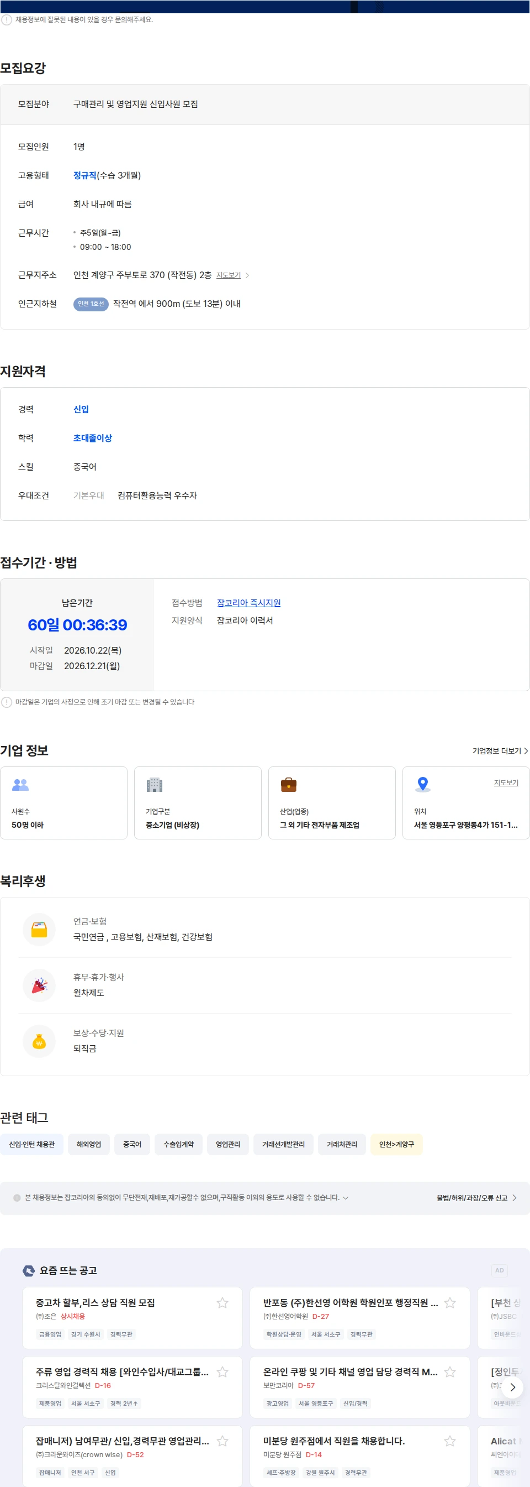Click the 정규직 employment type link
This screenshot has width=530, height=1487.
[x=84, y=175]
